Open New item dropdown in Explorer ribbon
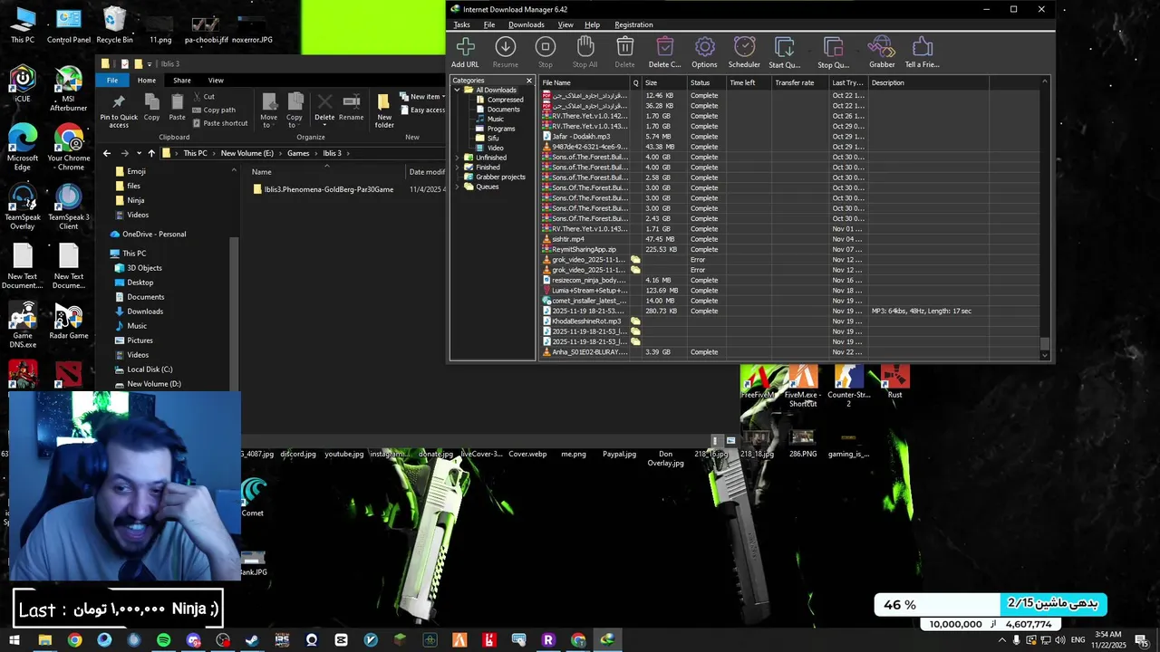This screenshot has width=1160, height=652. pos(421,97)
